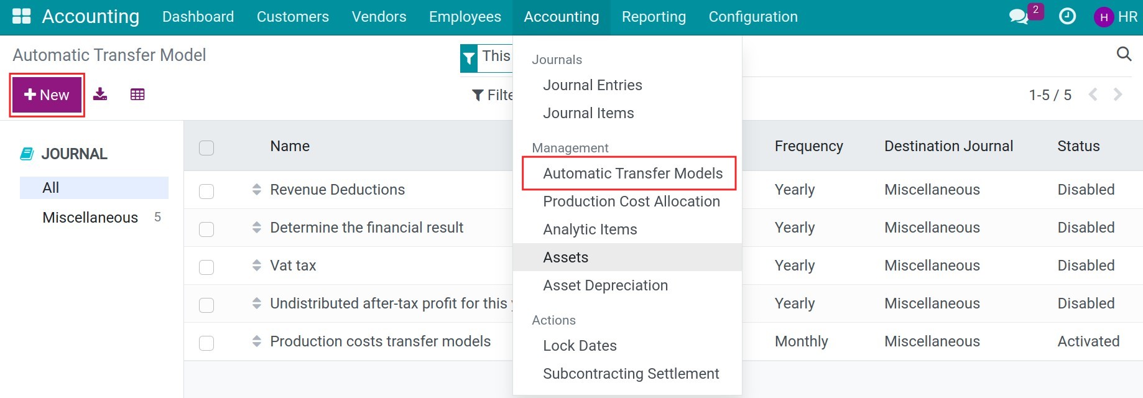Select Subcontracting Settlement menu item
Screen dimensions: 1143x398
(627, 374)
